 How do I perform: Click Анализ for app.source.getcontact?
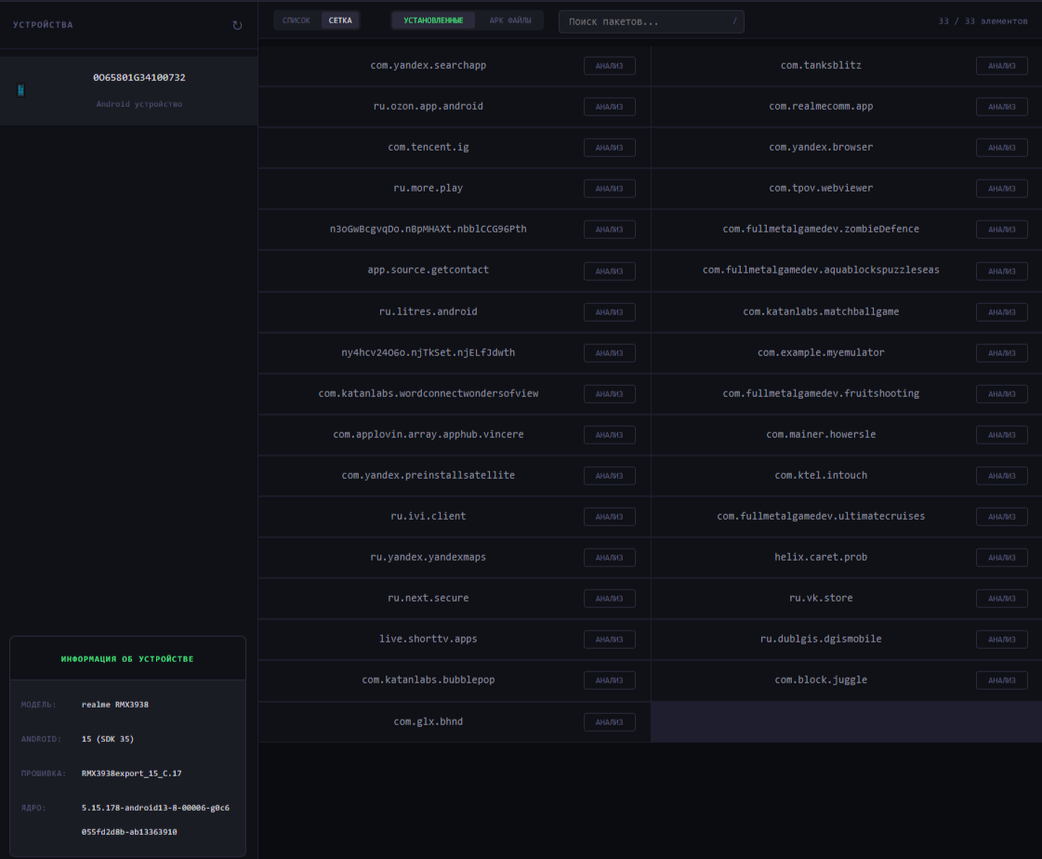610,271
